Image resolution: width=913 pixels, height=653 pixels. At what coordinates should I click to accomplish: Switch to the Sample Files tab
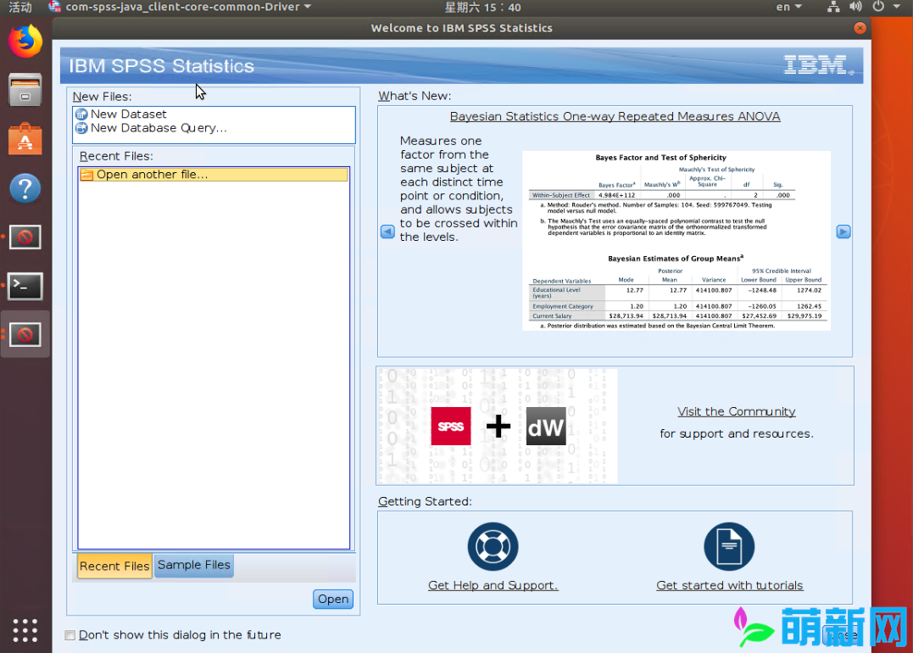194,565
